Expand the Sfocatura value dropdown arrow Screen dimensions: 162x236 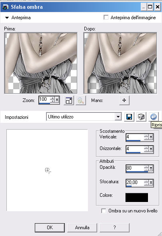(x=151, y=182)
